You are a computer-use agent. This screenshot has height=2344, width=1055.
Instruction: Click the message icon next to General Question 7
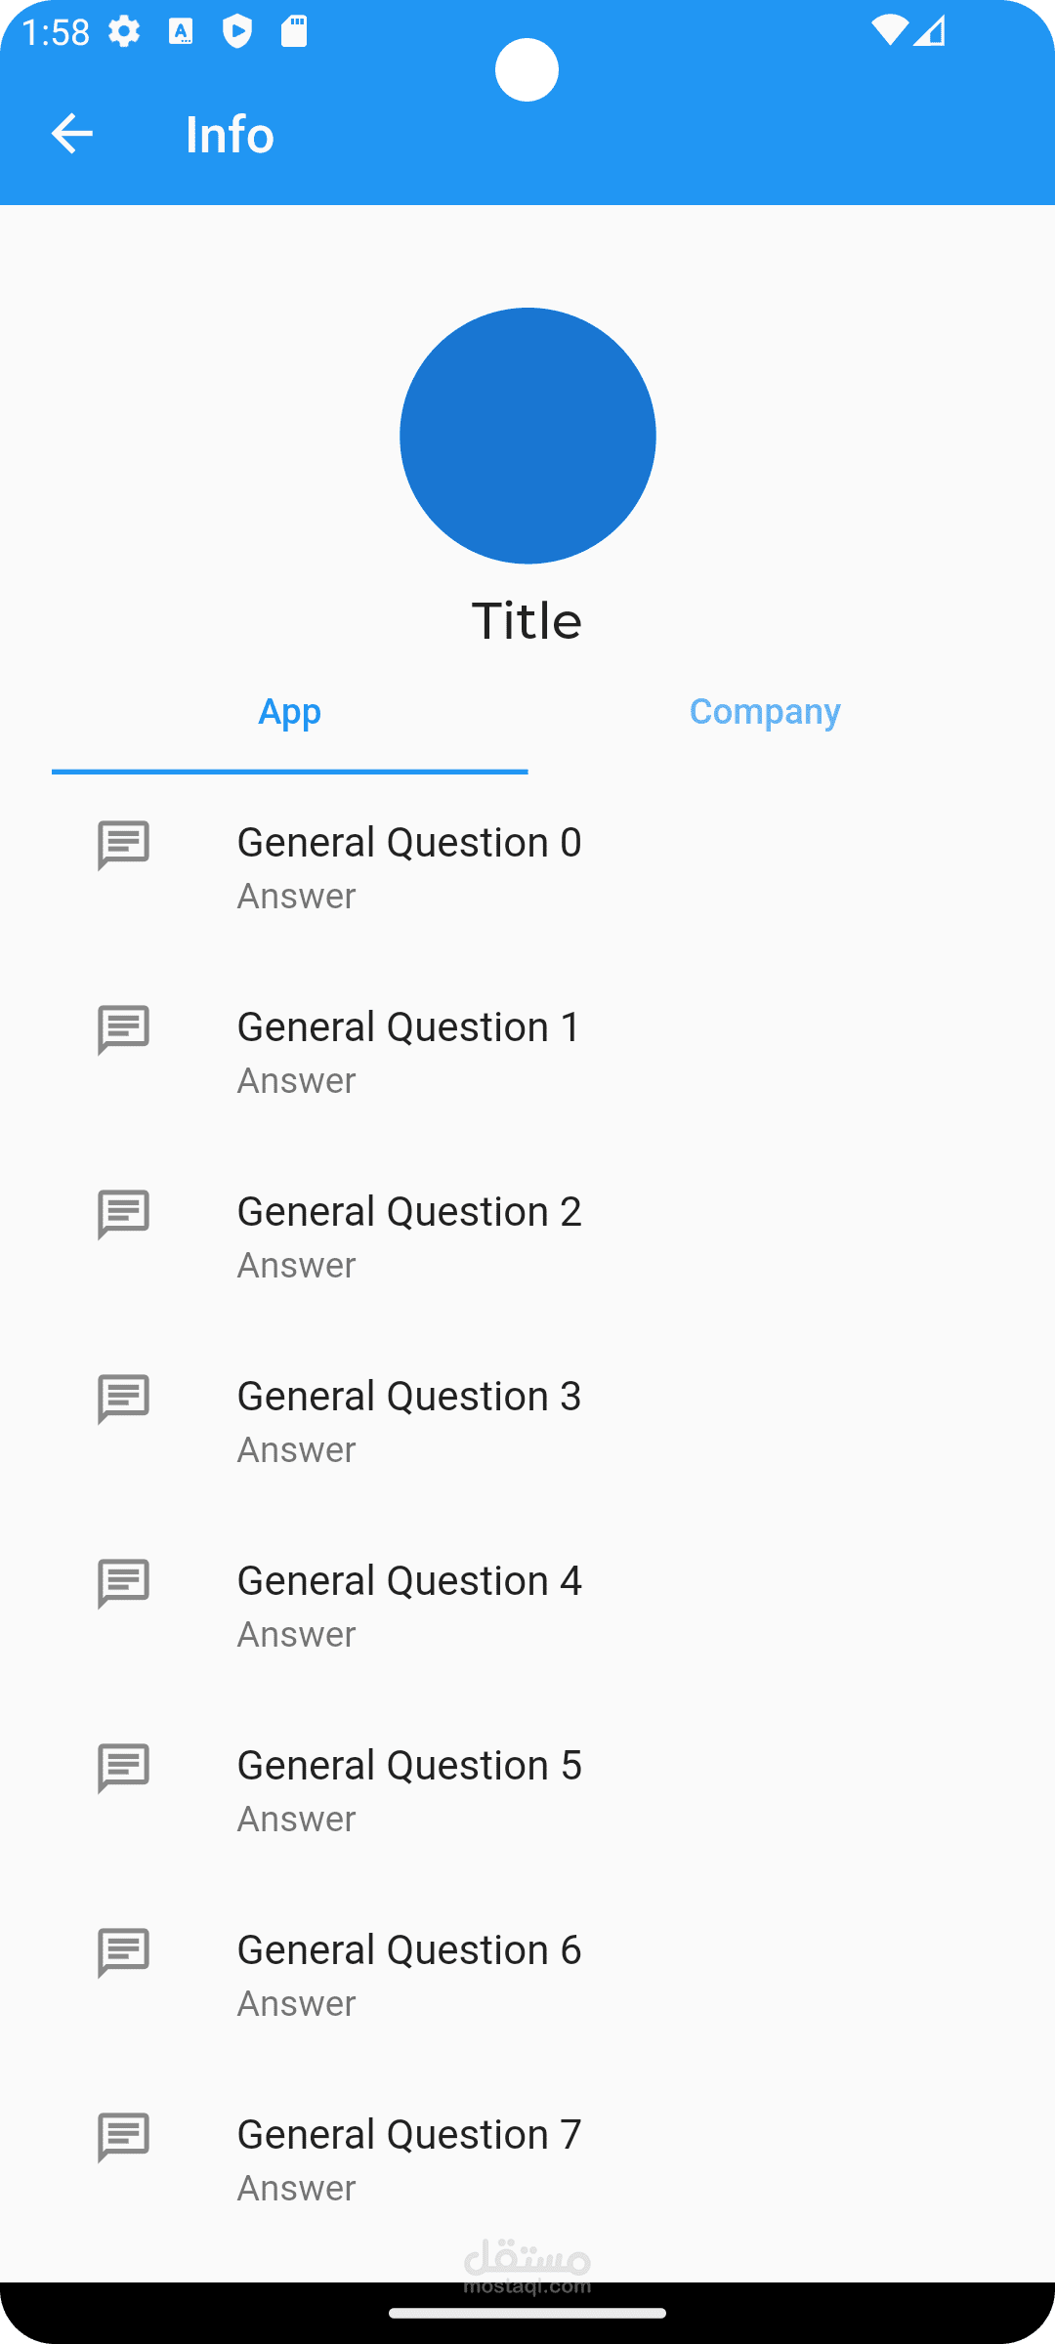[x=123, y=2137]
